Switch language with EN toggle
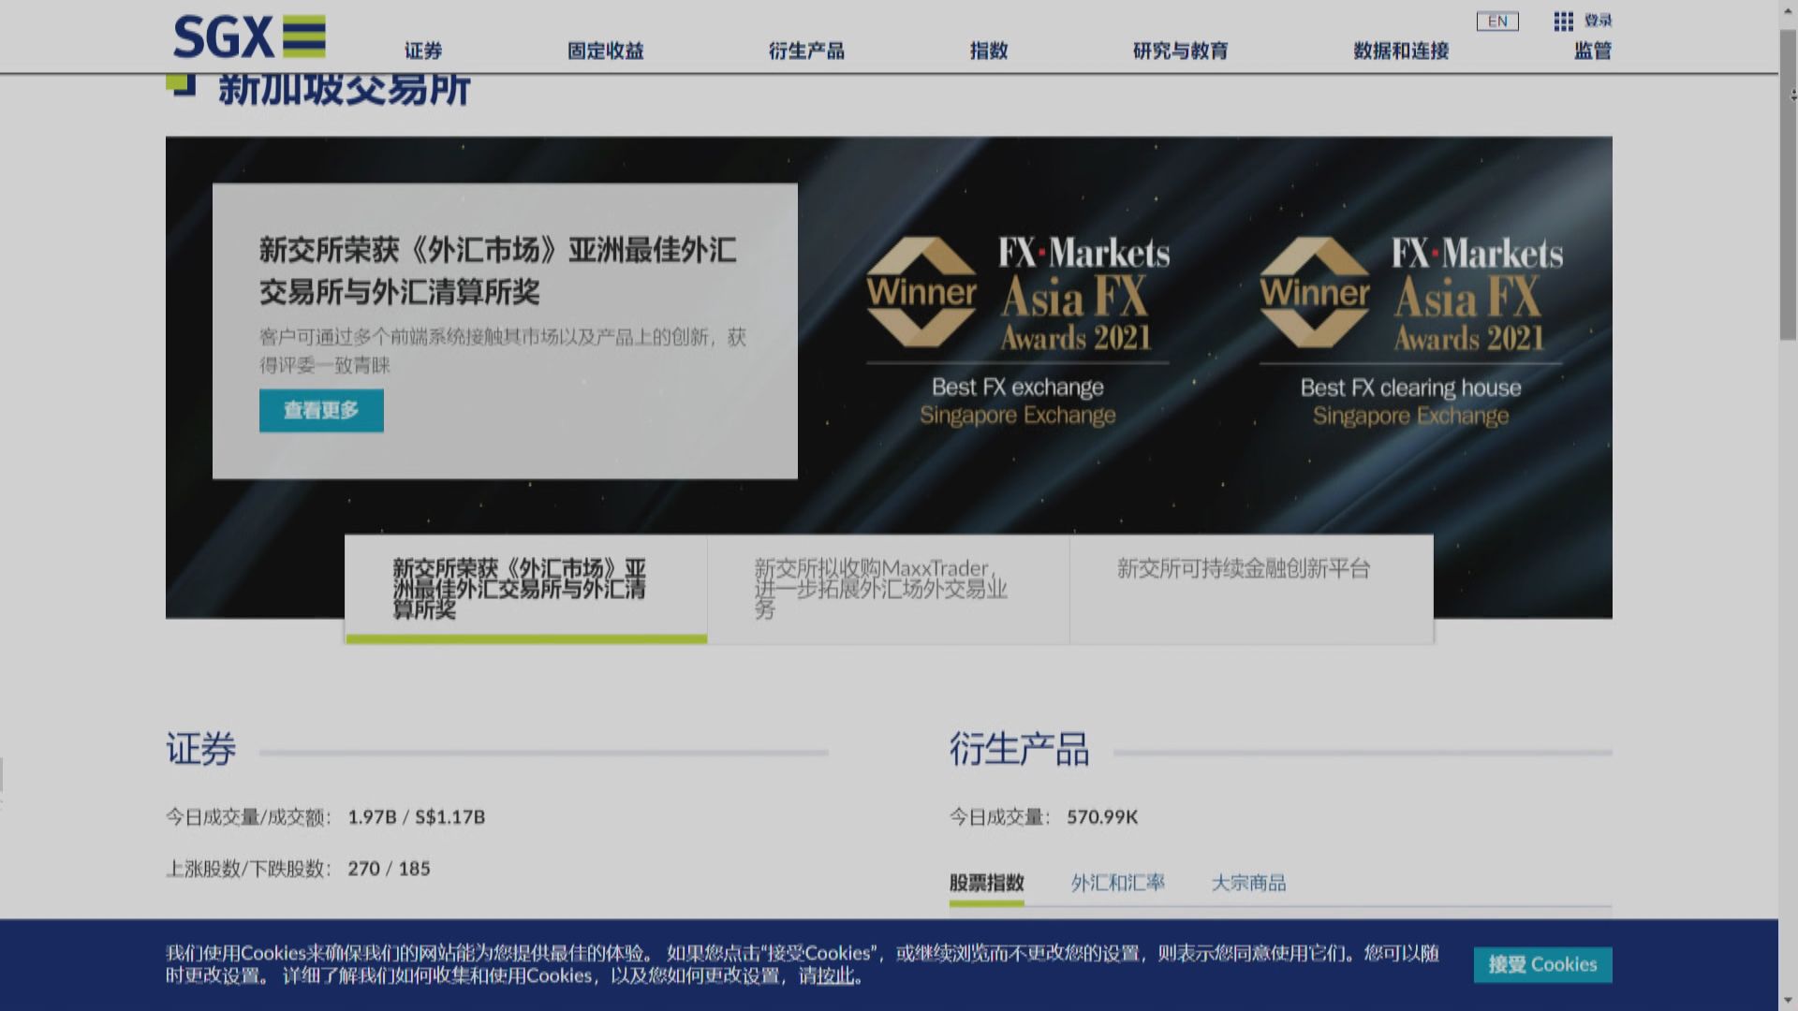 (1496, 22)
